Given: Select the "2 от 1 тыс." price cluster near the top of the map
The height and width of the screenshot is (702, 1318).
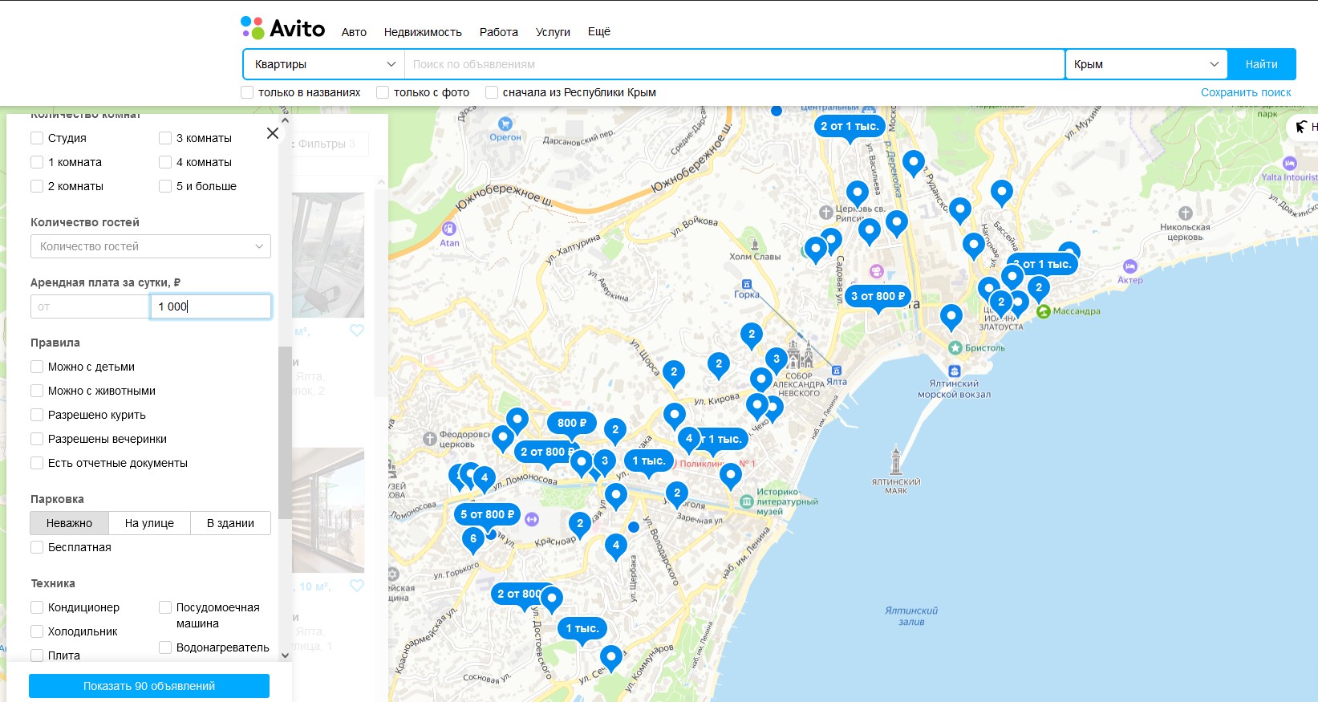Looking at the screenshot, I should tap(850, 126).
